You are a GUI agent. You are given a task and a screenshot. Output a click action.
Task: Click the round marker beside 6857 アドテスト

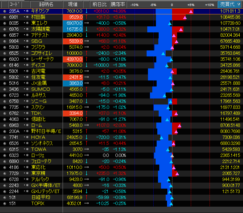coord(5,35)
